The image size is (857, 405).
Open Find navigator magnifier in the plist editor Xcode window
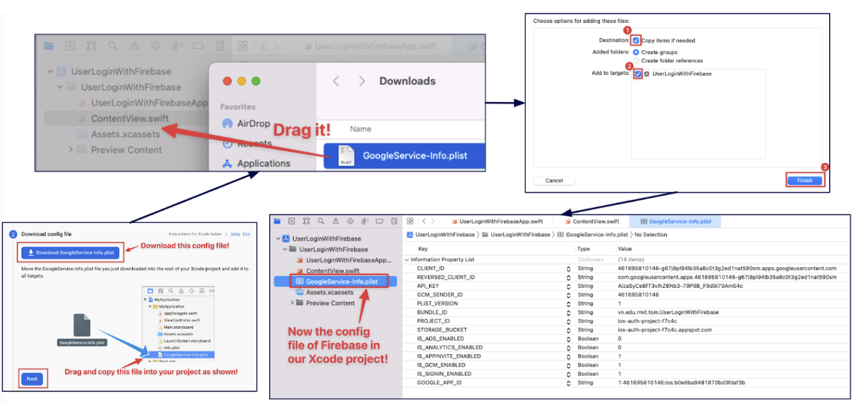(x=321, y=221)
